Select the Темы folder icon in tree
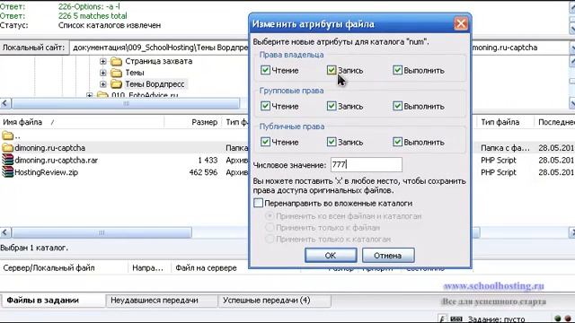The height and width of the screenshot is (323, 575). [116, 73]
